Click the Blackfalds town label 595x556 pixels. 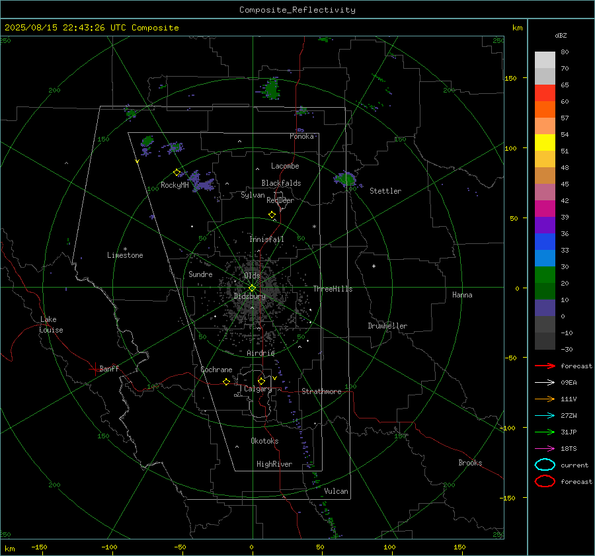pos(281,183)
